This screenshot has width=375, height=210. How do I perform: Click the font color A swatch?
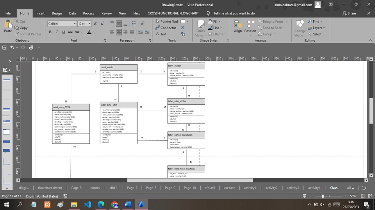point(89,32)
